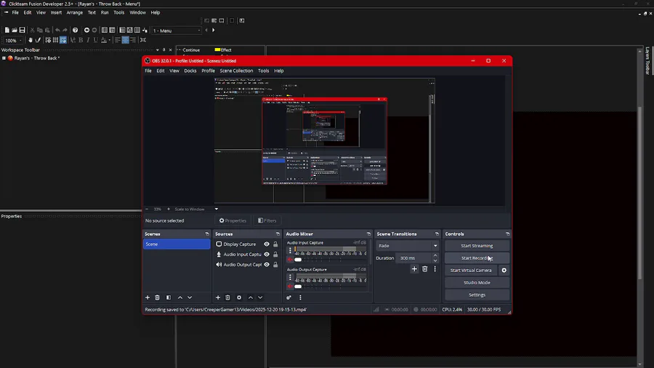The height and width of the screenshot is (368, 654).
Task: Open source properties gear in Sources panel
Action: click(239, 297)
